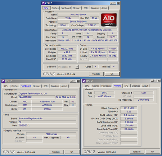Click the motherboard Model field F2A55M-DS2
Viewport: 162px width, 156px height.
click(37, 97)
